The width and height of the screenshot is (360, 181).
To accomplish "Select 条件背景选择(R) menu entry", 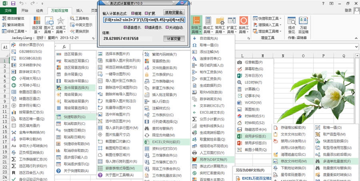I will (x=76, y=88).
